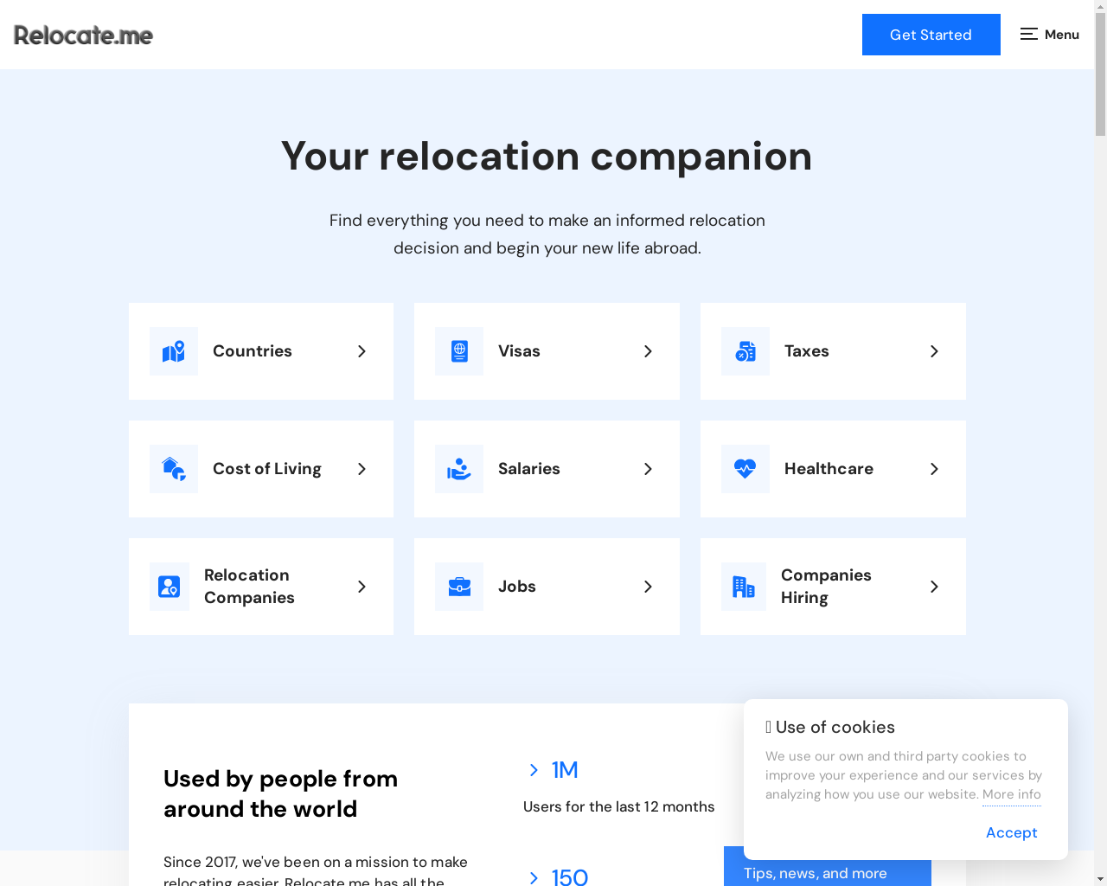This screenshot has height=886, width=1107.
Task: Click the 1M users statistic
Action: point(565,770)
